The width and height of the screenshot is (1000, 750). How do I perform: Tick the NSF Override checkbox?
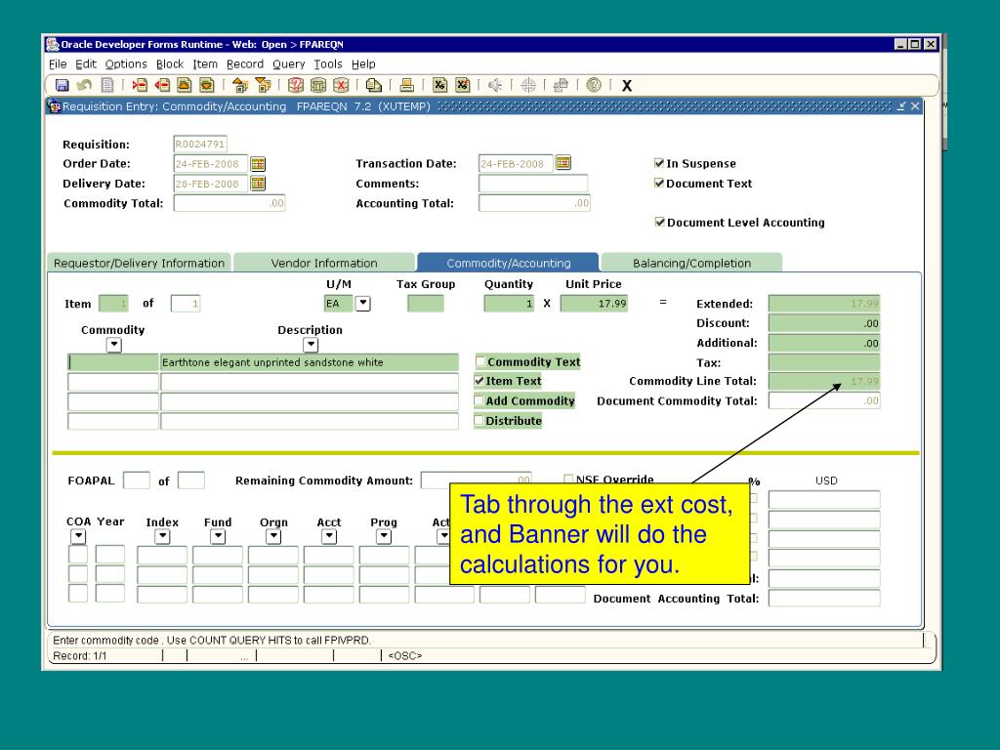(568, 479)
